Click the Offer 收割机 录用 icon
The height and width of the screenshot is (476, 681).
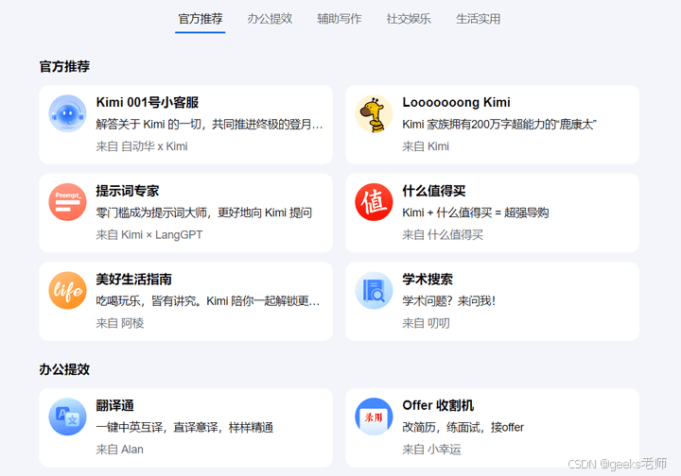pos(374,416)
